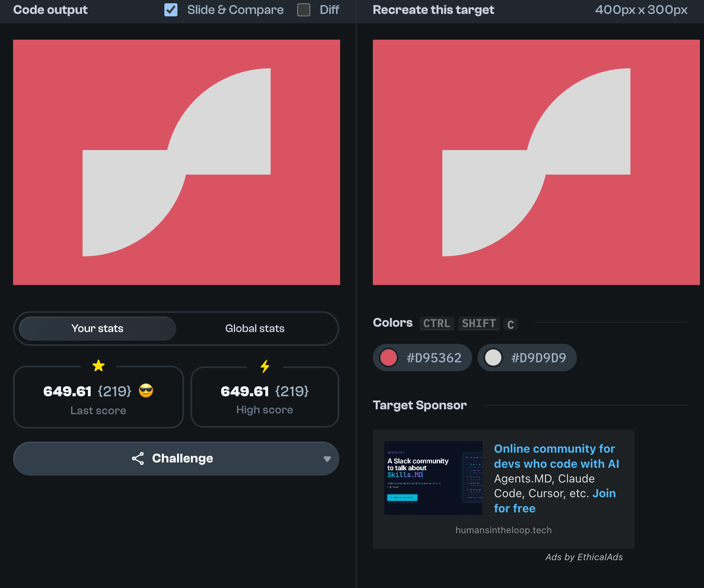Click the sunglasses emoji next to last score
The image size is (704, 588).
coord(146,391)
